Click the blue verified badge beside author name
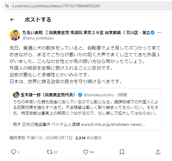 152,33
